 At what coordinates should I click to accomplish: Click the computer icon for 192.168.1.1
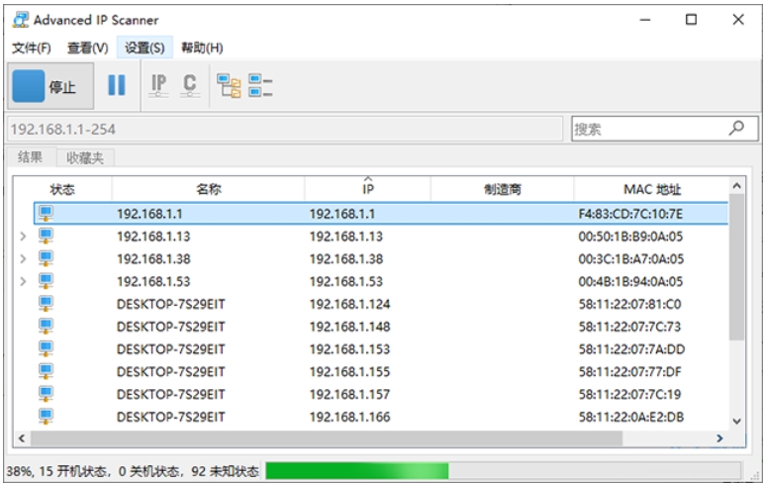point(46,214)
